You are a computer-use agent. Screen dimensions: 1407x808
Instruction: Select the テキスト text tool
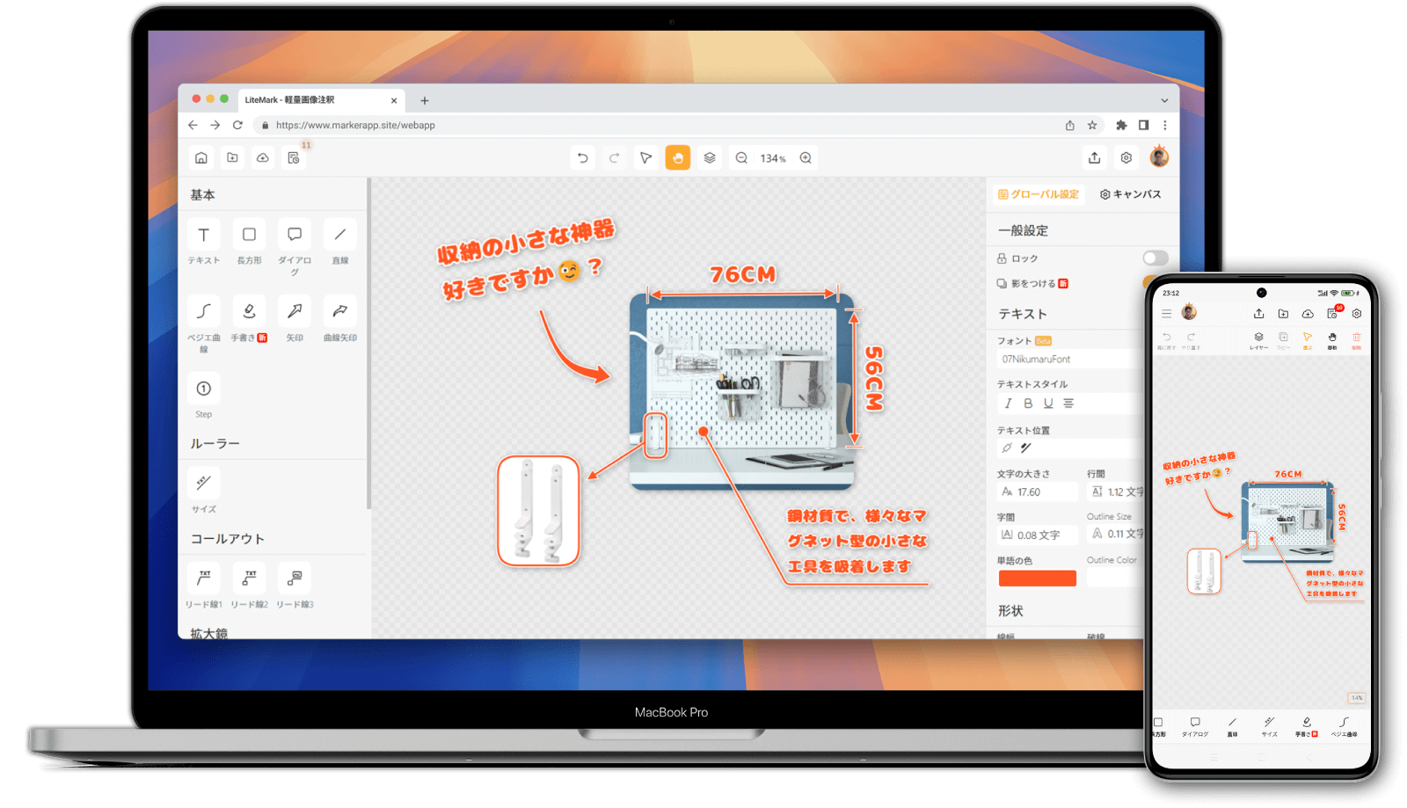(x=203, y=235)
